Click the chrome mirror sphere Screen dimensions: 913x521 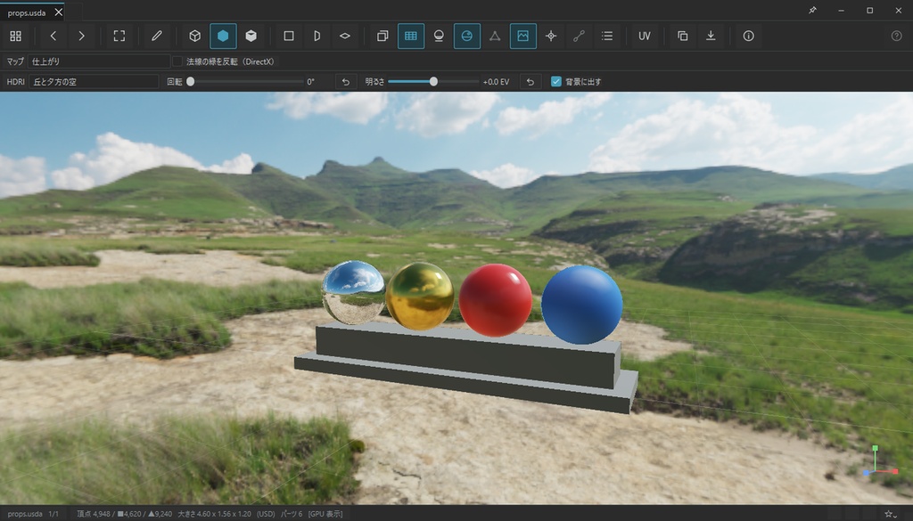tap(353, 292)
